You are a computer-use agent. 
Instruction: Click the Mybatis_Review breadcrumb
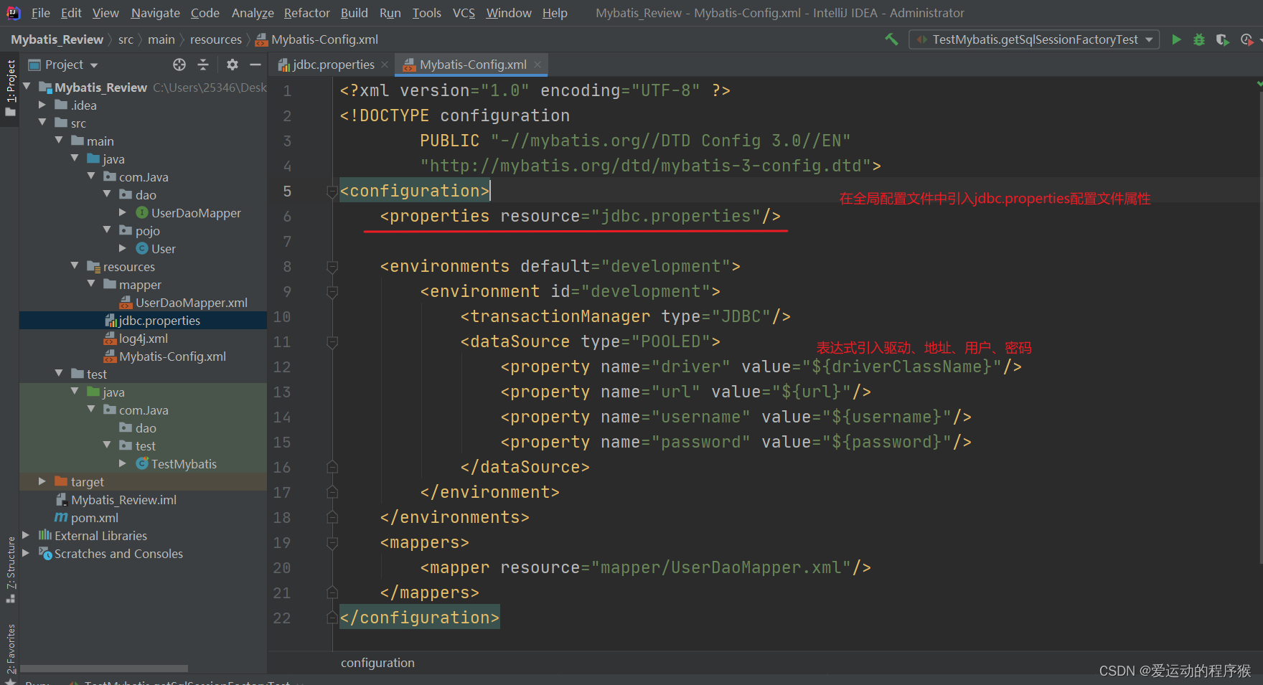click(57, 39)
